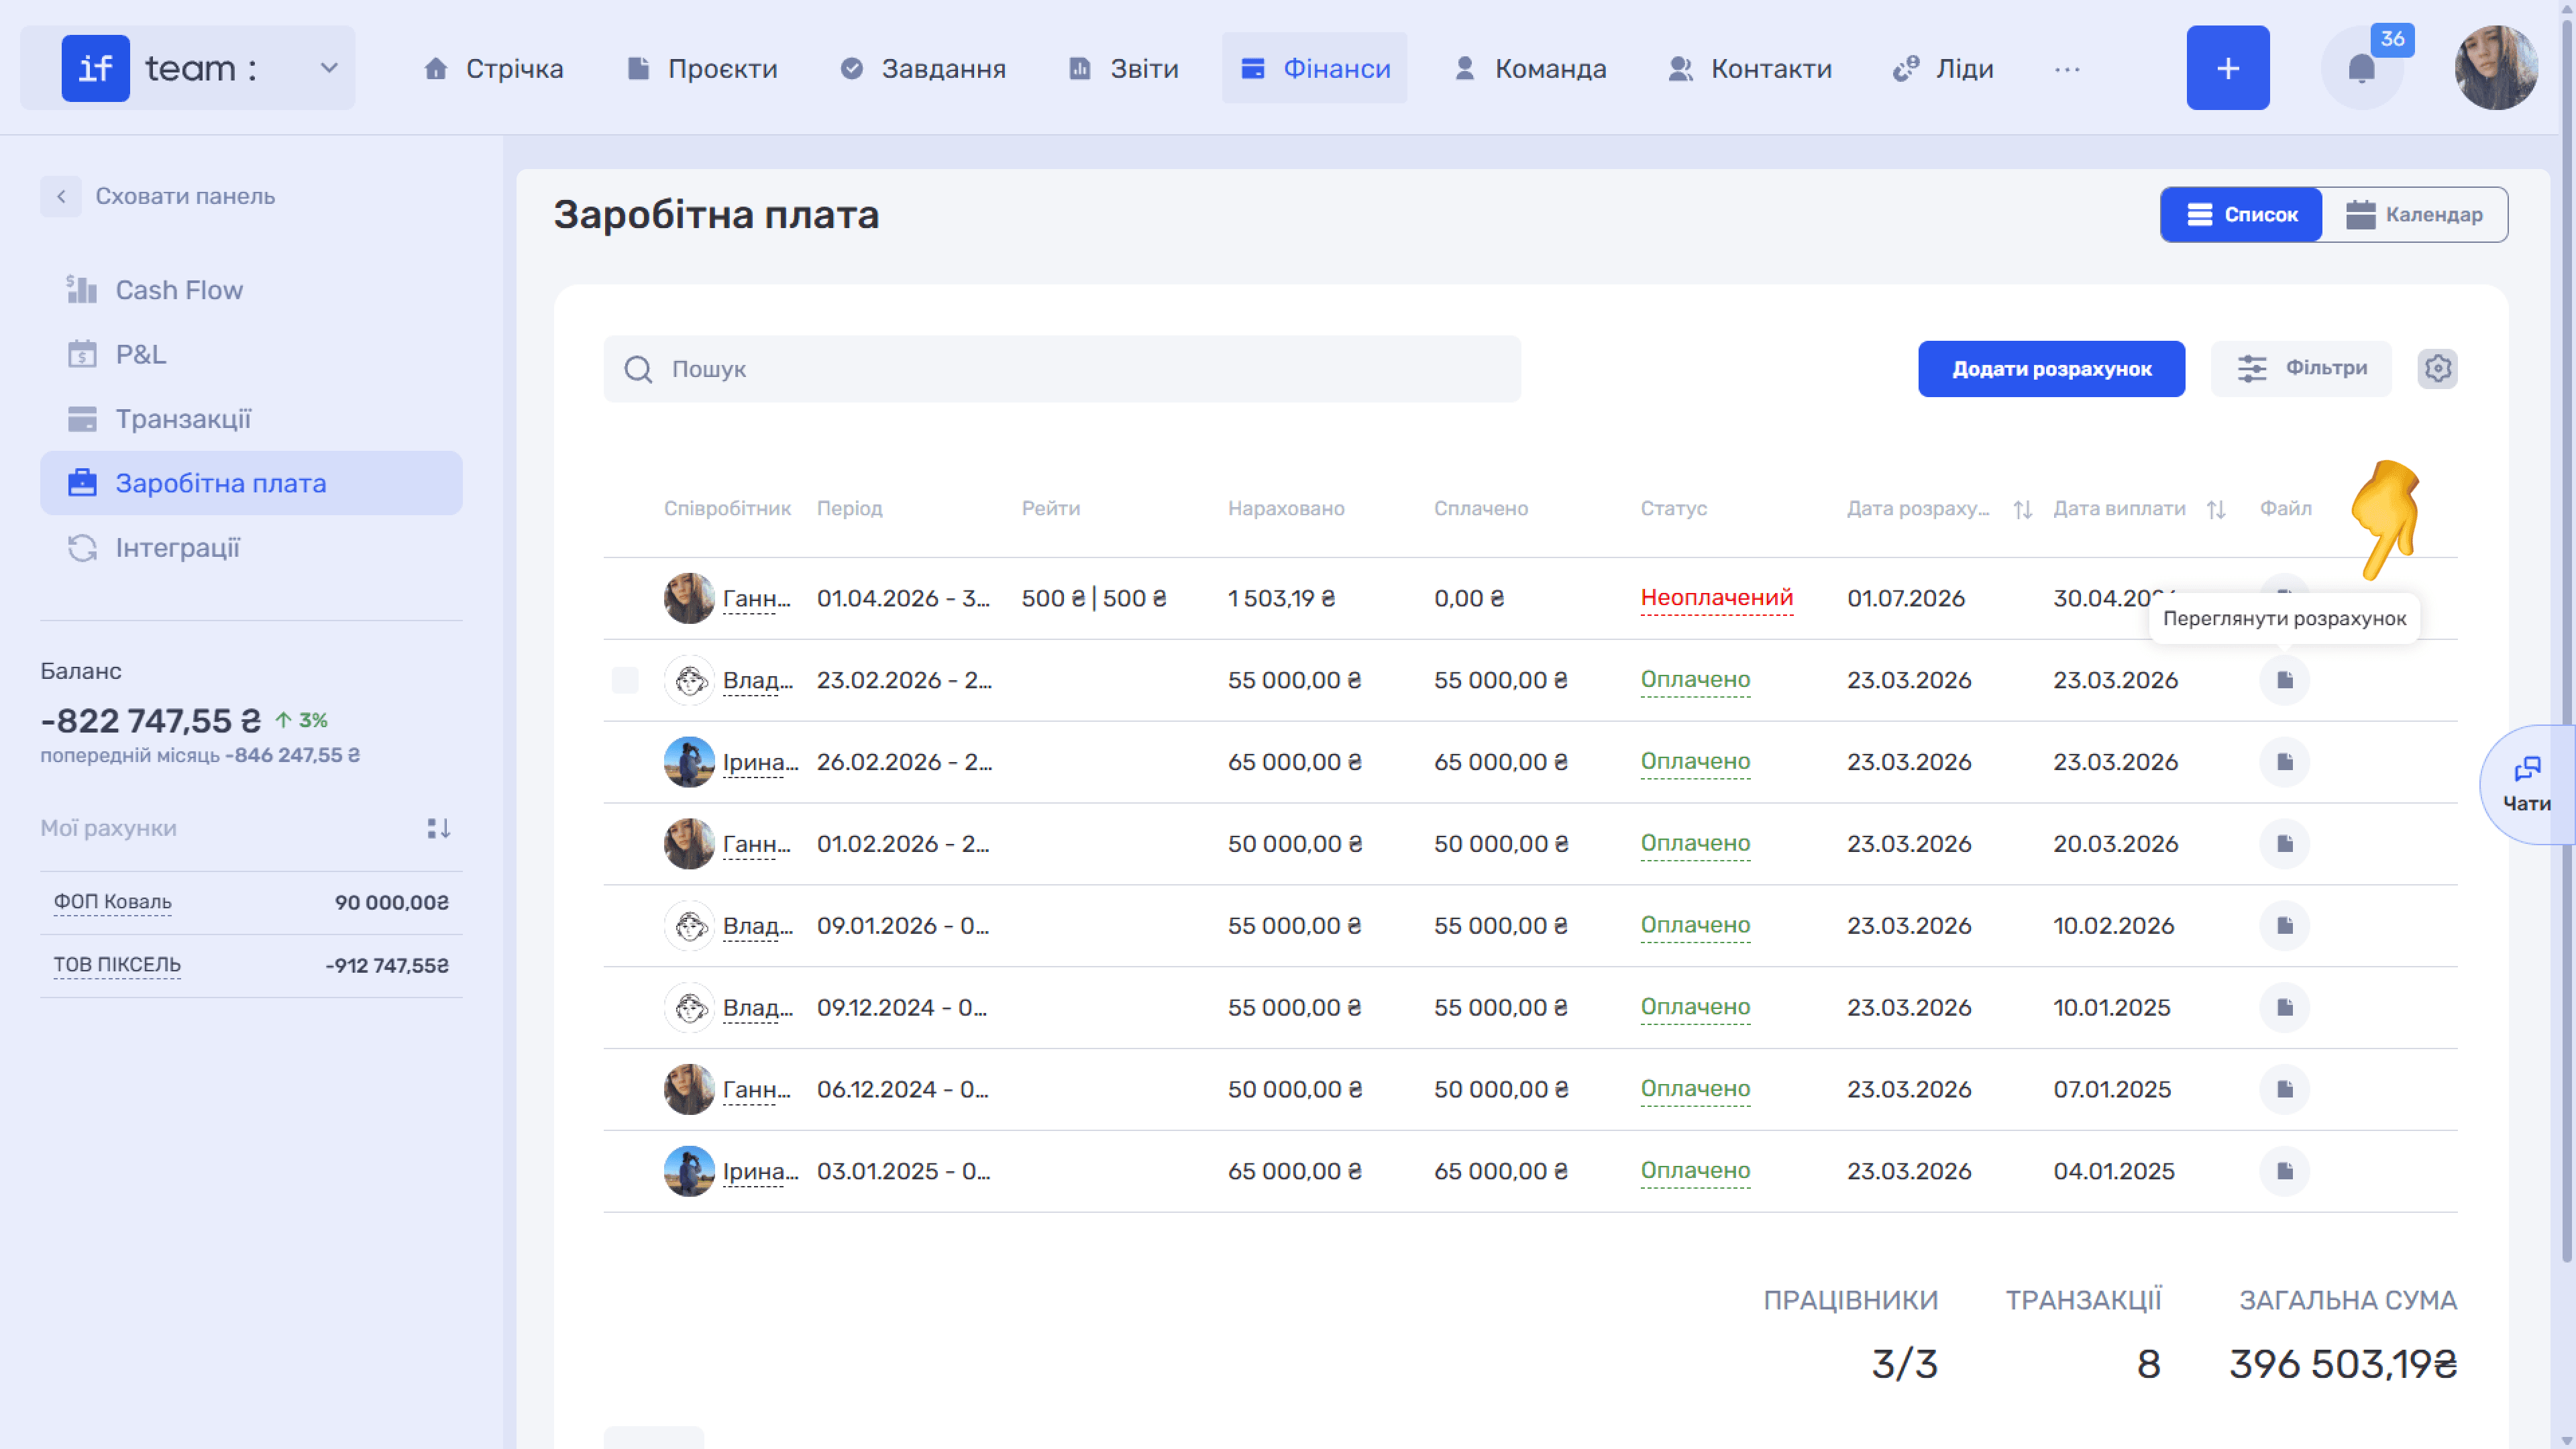Open table settings gear icon
2576x1449 pixels.
[x=2437, y=369]
